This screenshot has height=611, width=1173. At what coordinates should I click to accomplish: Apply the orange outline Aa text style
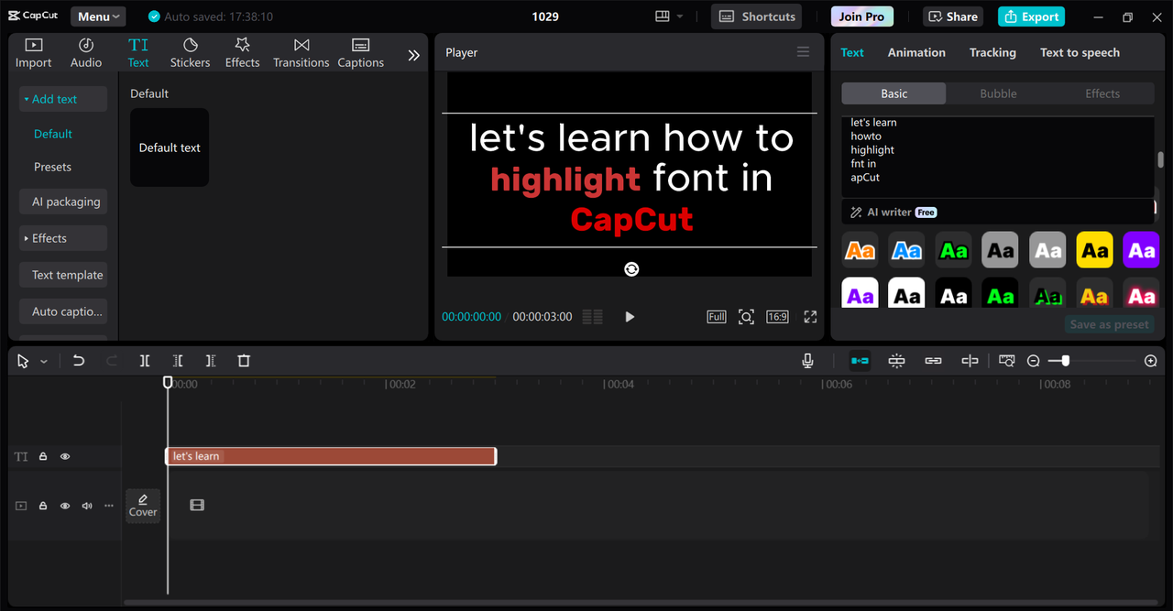pyautogui.click(x=860, y=250)
